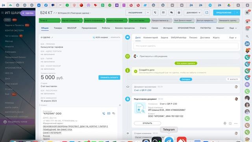Click the CRM item in left sidebar
The height and width of the screenshot is (142, 252).
coord(7,20)
